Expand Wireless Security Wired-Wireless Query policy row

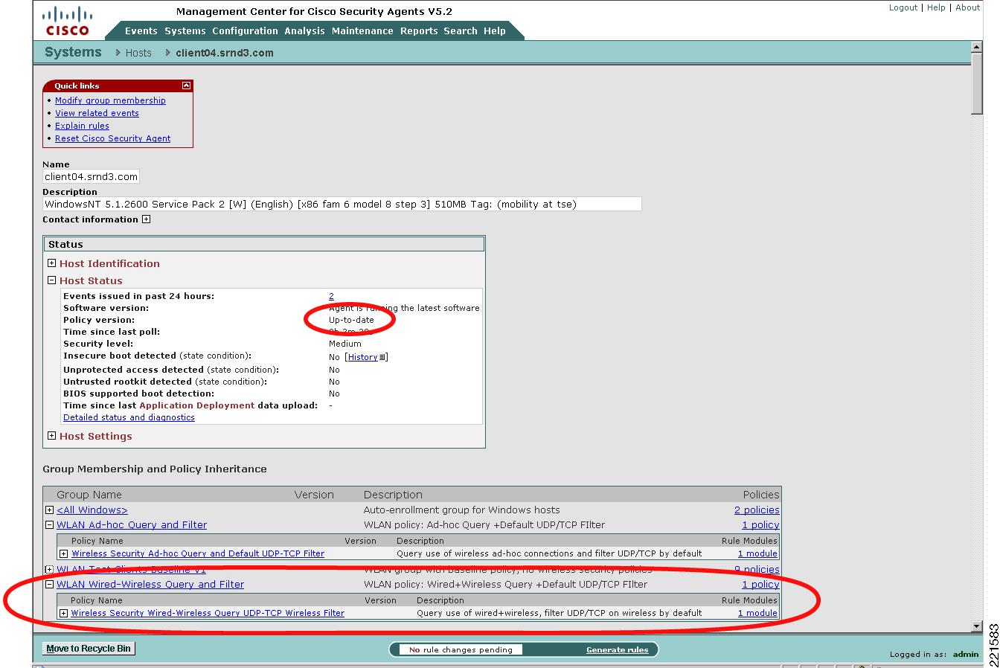pos(63,614)
